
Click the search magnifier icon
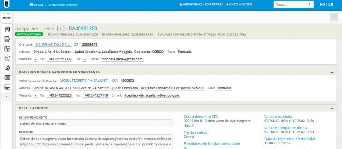[x=309, y=4]
